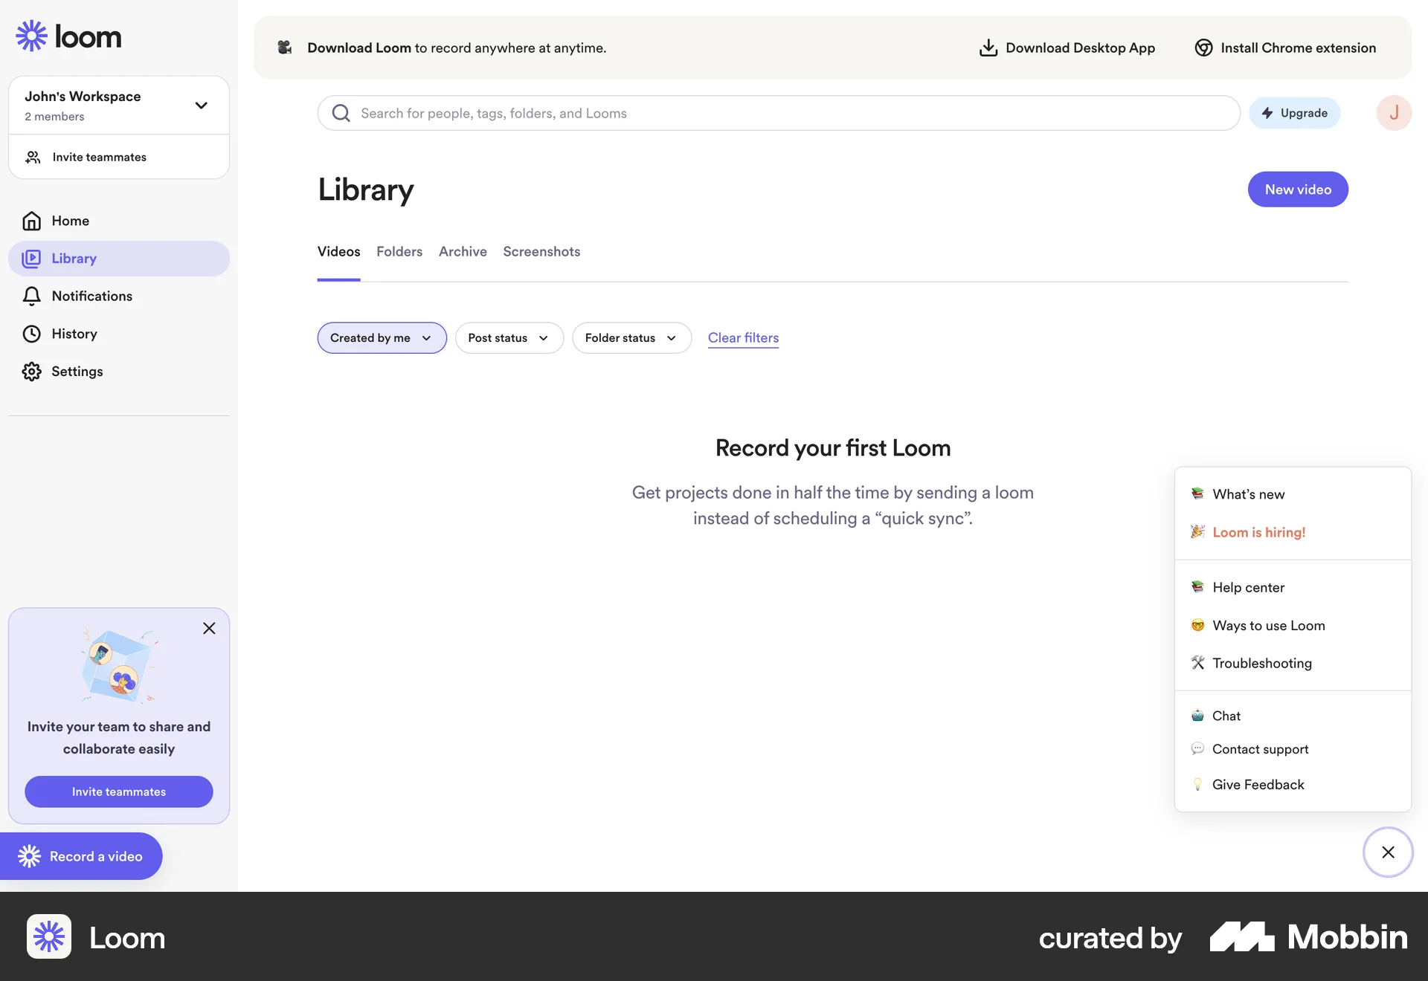Image resolution: width=1428 pixels, height=981 pixels.
Task: Expand the Post status filter
Action: (509, 337)
